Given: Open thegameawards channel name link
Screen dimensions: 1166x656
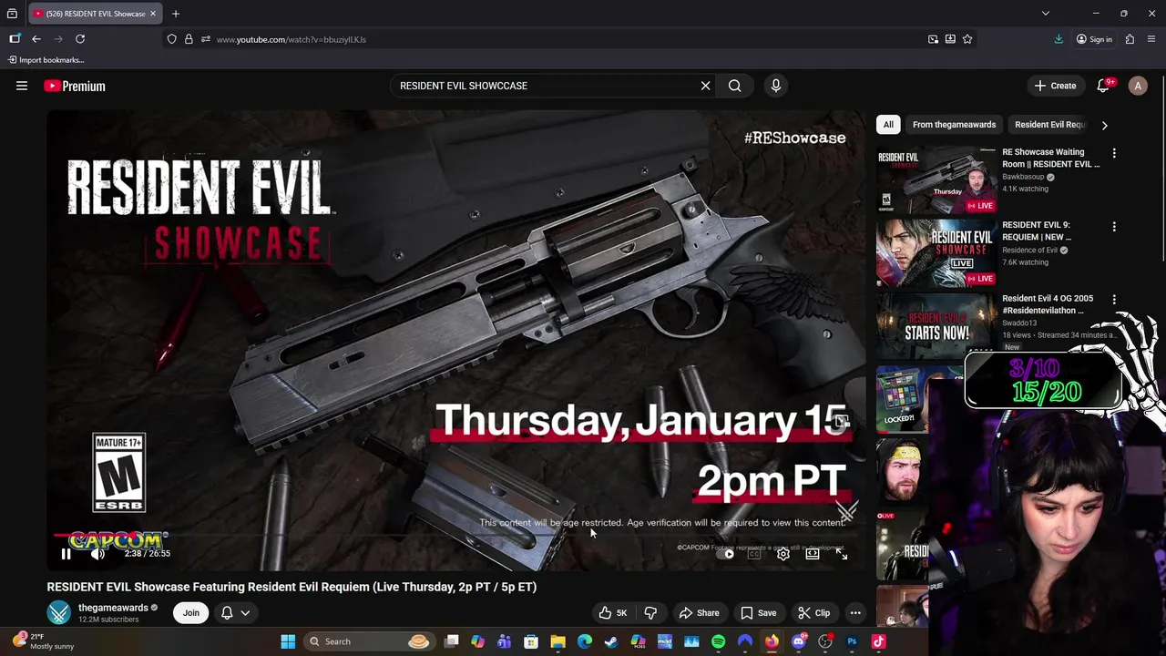Looking at the screenshot, I should point(113,608).
